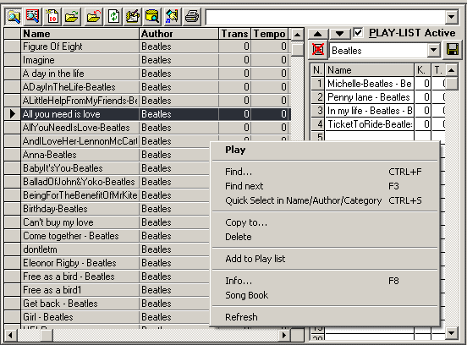Click the hand with music note icon
Image resolution: width=467 pixels, height=345 pixels.
(172, 17)
